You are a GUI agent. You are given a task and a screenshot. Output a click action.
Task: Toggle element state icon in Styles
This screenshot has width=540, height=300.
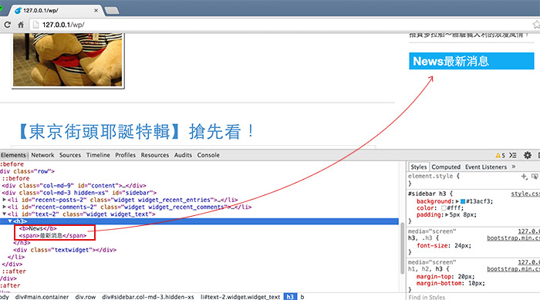(x=535, y=177)
